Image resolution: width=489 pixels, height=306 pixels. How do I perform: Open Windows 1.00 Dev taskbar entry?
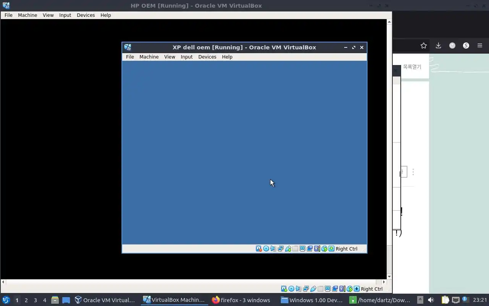311,300
